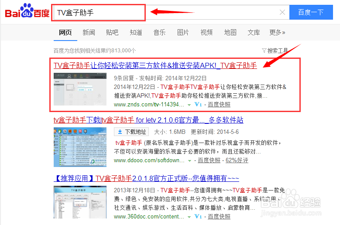Focus the search input containing TV盒子助手
Screen dimensions: 340x225
(171, 12)
